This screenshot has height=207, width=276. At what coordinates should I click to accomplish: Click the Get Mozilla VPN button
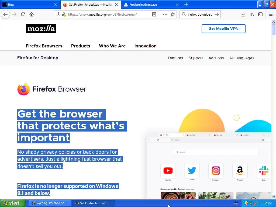pos(223,29)
